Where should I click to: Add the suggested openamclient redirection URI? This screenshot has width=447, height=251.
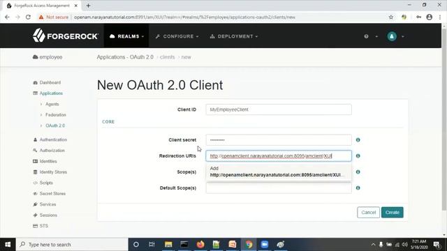click(279, 172)
